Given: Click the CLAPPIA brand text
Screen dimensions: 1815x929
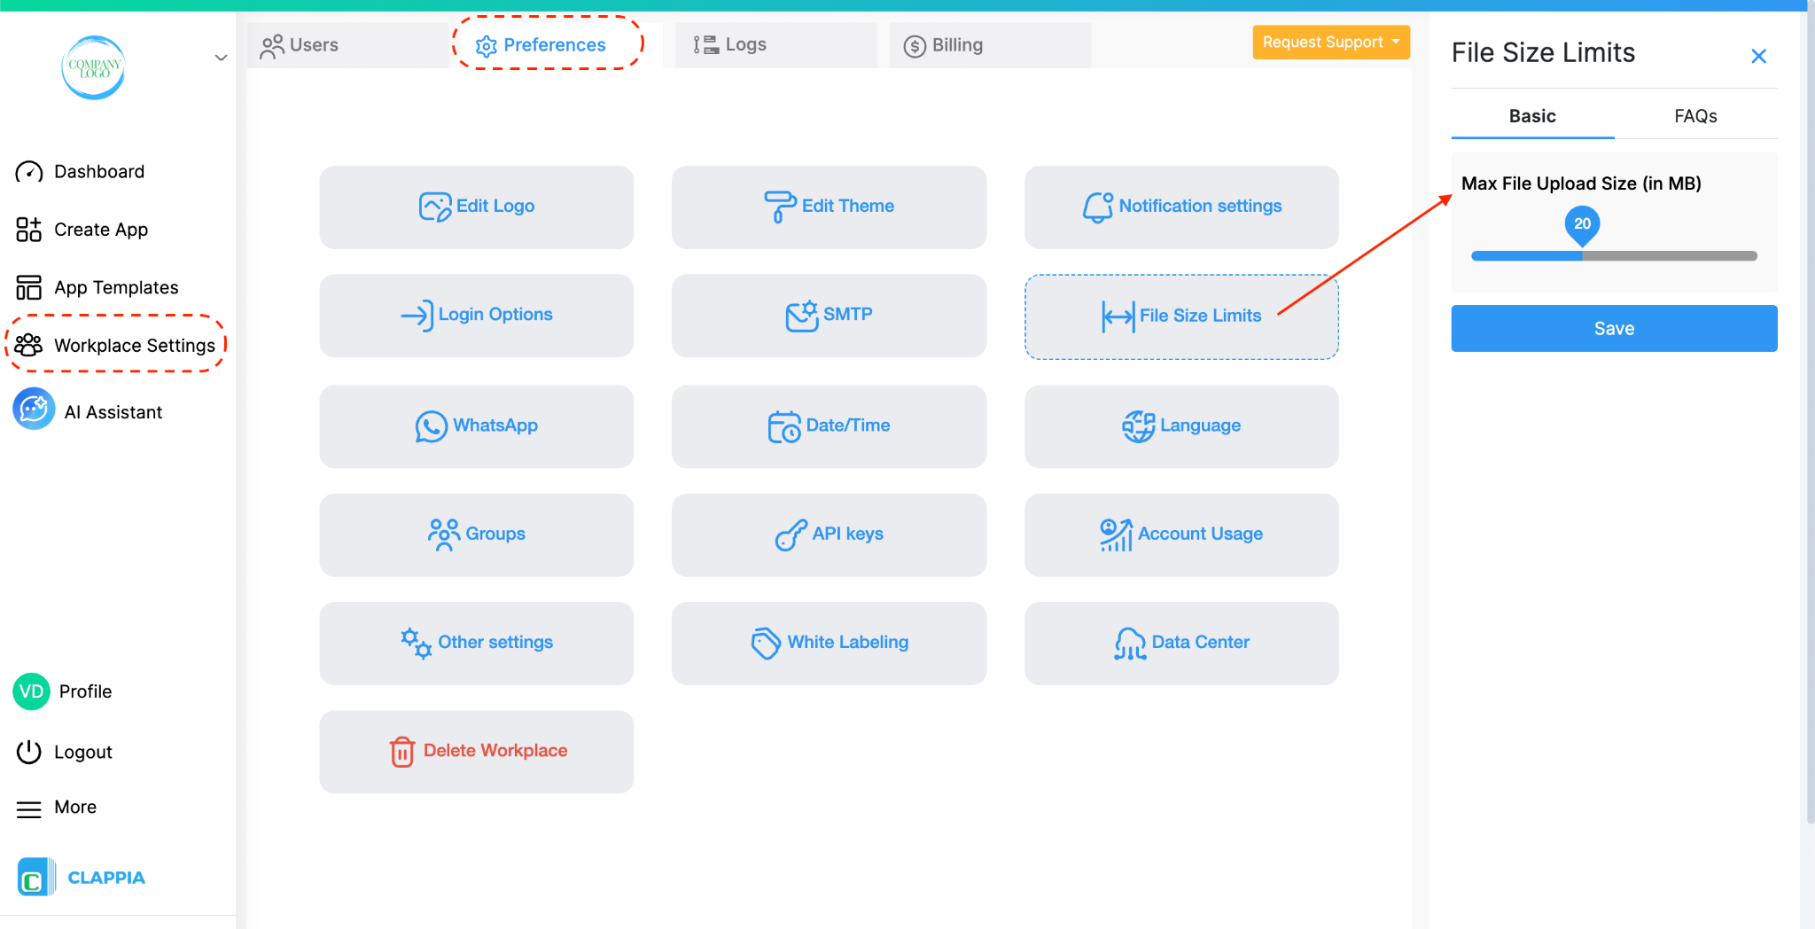Looking at the screenshot, I should 106,878.
